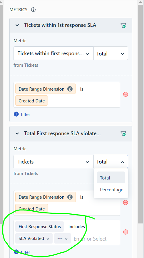Remove the second Date Range Dimension filter row

(x=125, y=203)
